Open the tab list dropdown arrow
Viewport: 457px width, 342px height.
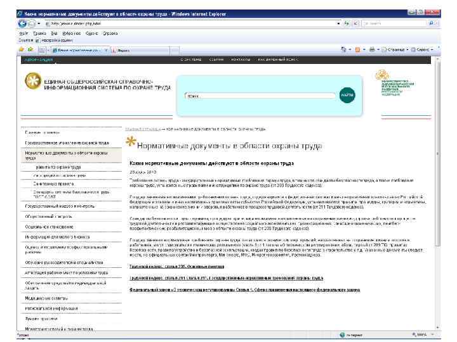pyautogui.click(x=48, y=50)
